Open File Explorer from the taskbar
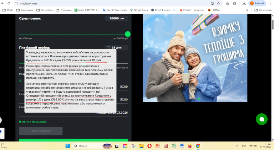 click(141, 146)
